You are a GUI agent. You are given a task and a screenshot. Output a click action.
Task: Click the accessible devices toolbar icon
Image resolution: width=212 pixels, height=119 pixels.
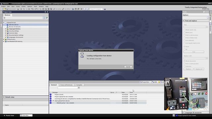[x=73, y=9]
